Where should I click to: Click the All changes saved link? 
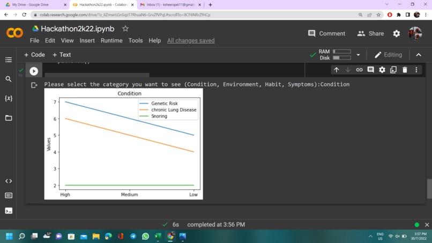(191, 41)
